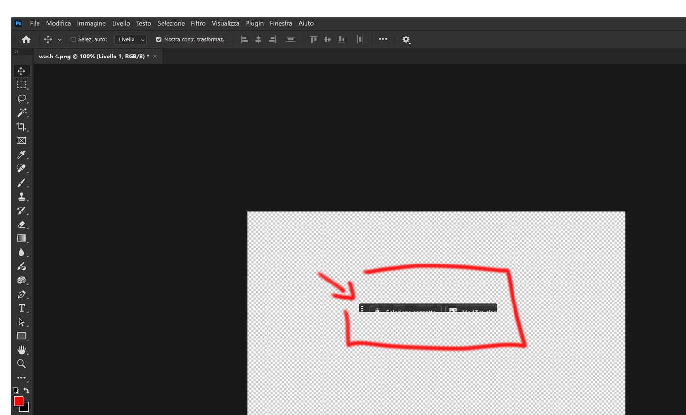
Task: Select the History Brush tool
Action: (21, 211)
